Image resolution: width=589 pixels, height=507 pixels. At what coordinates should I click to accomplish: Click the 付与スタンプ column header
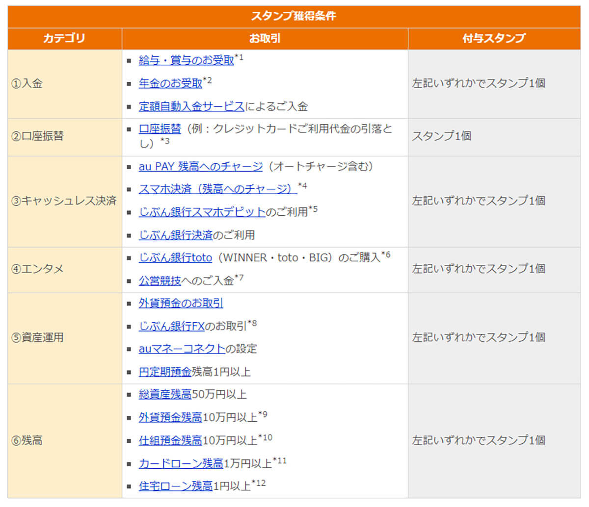point(494,38)
